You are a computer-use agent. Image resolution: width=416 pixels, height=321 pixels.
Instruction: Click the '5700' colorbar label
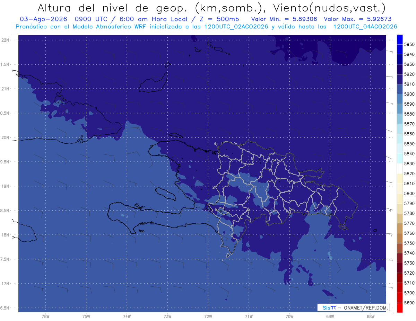point(409,293)
